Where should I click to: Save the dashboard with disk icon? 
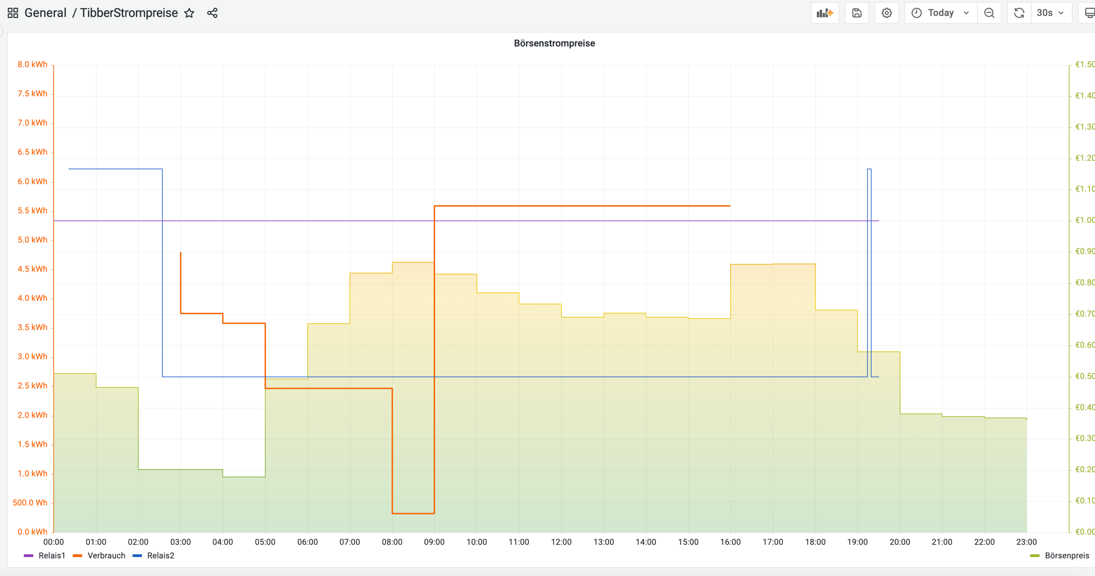pyautogui.click(x=857, y=13)
